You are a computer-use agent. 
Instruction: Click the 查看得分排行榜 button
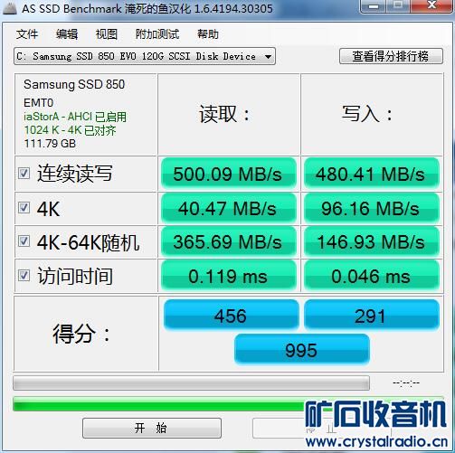tap(391, 56)
